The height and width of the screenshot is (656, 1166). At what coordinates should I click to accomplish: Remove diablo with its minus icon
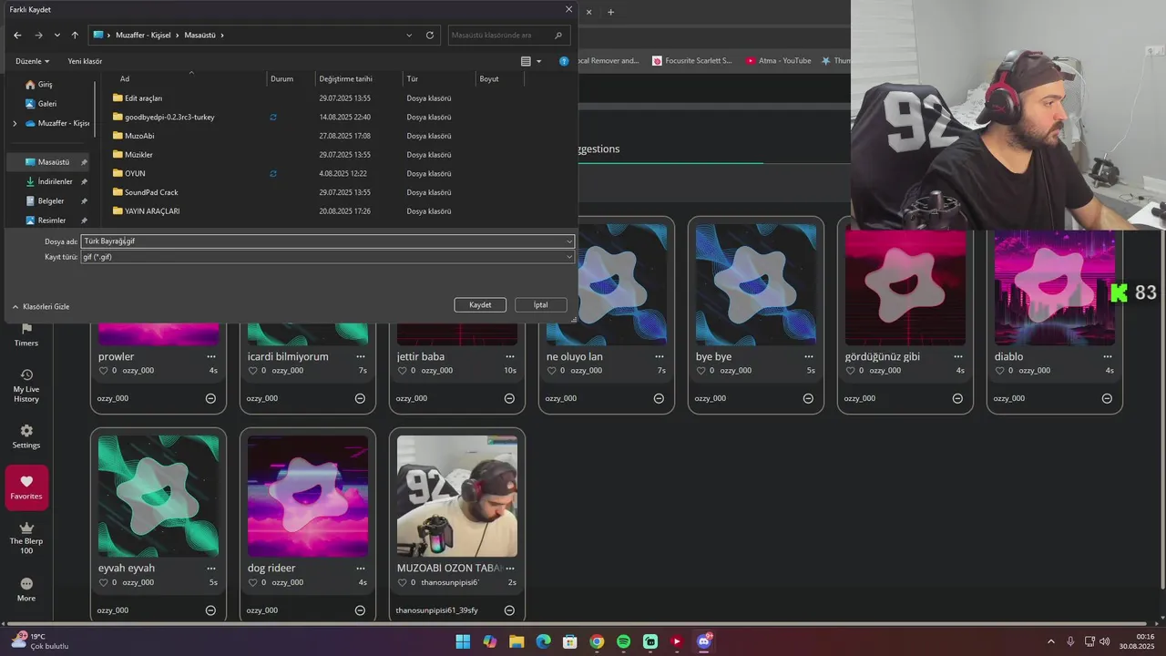tap(1107, 398)
